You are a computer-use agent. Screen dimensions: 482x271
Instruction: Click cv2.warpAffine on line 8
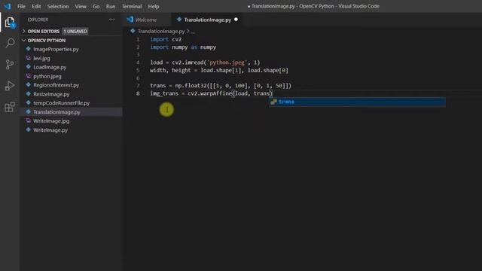click(210, 93)
